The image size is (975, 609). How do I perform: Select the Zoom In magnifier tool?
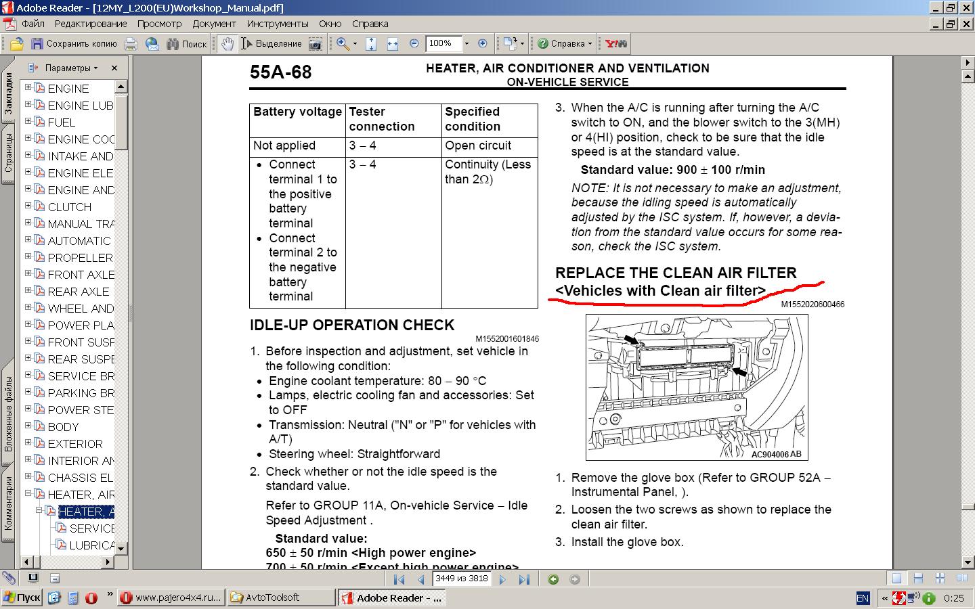point(343,44)
